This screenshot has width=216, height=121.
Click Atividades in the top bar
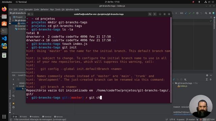7,2
